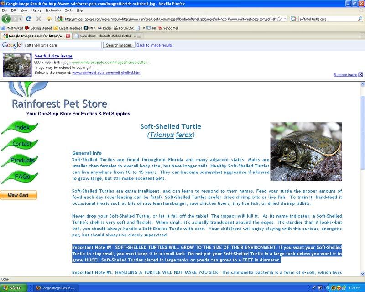Open the See full size image link
This screenshot has width=365, height=292.
click(53, 56)
